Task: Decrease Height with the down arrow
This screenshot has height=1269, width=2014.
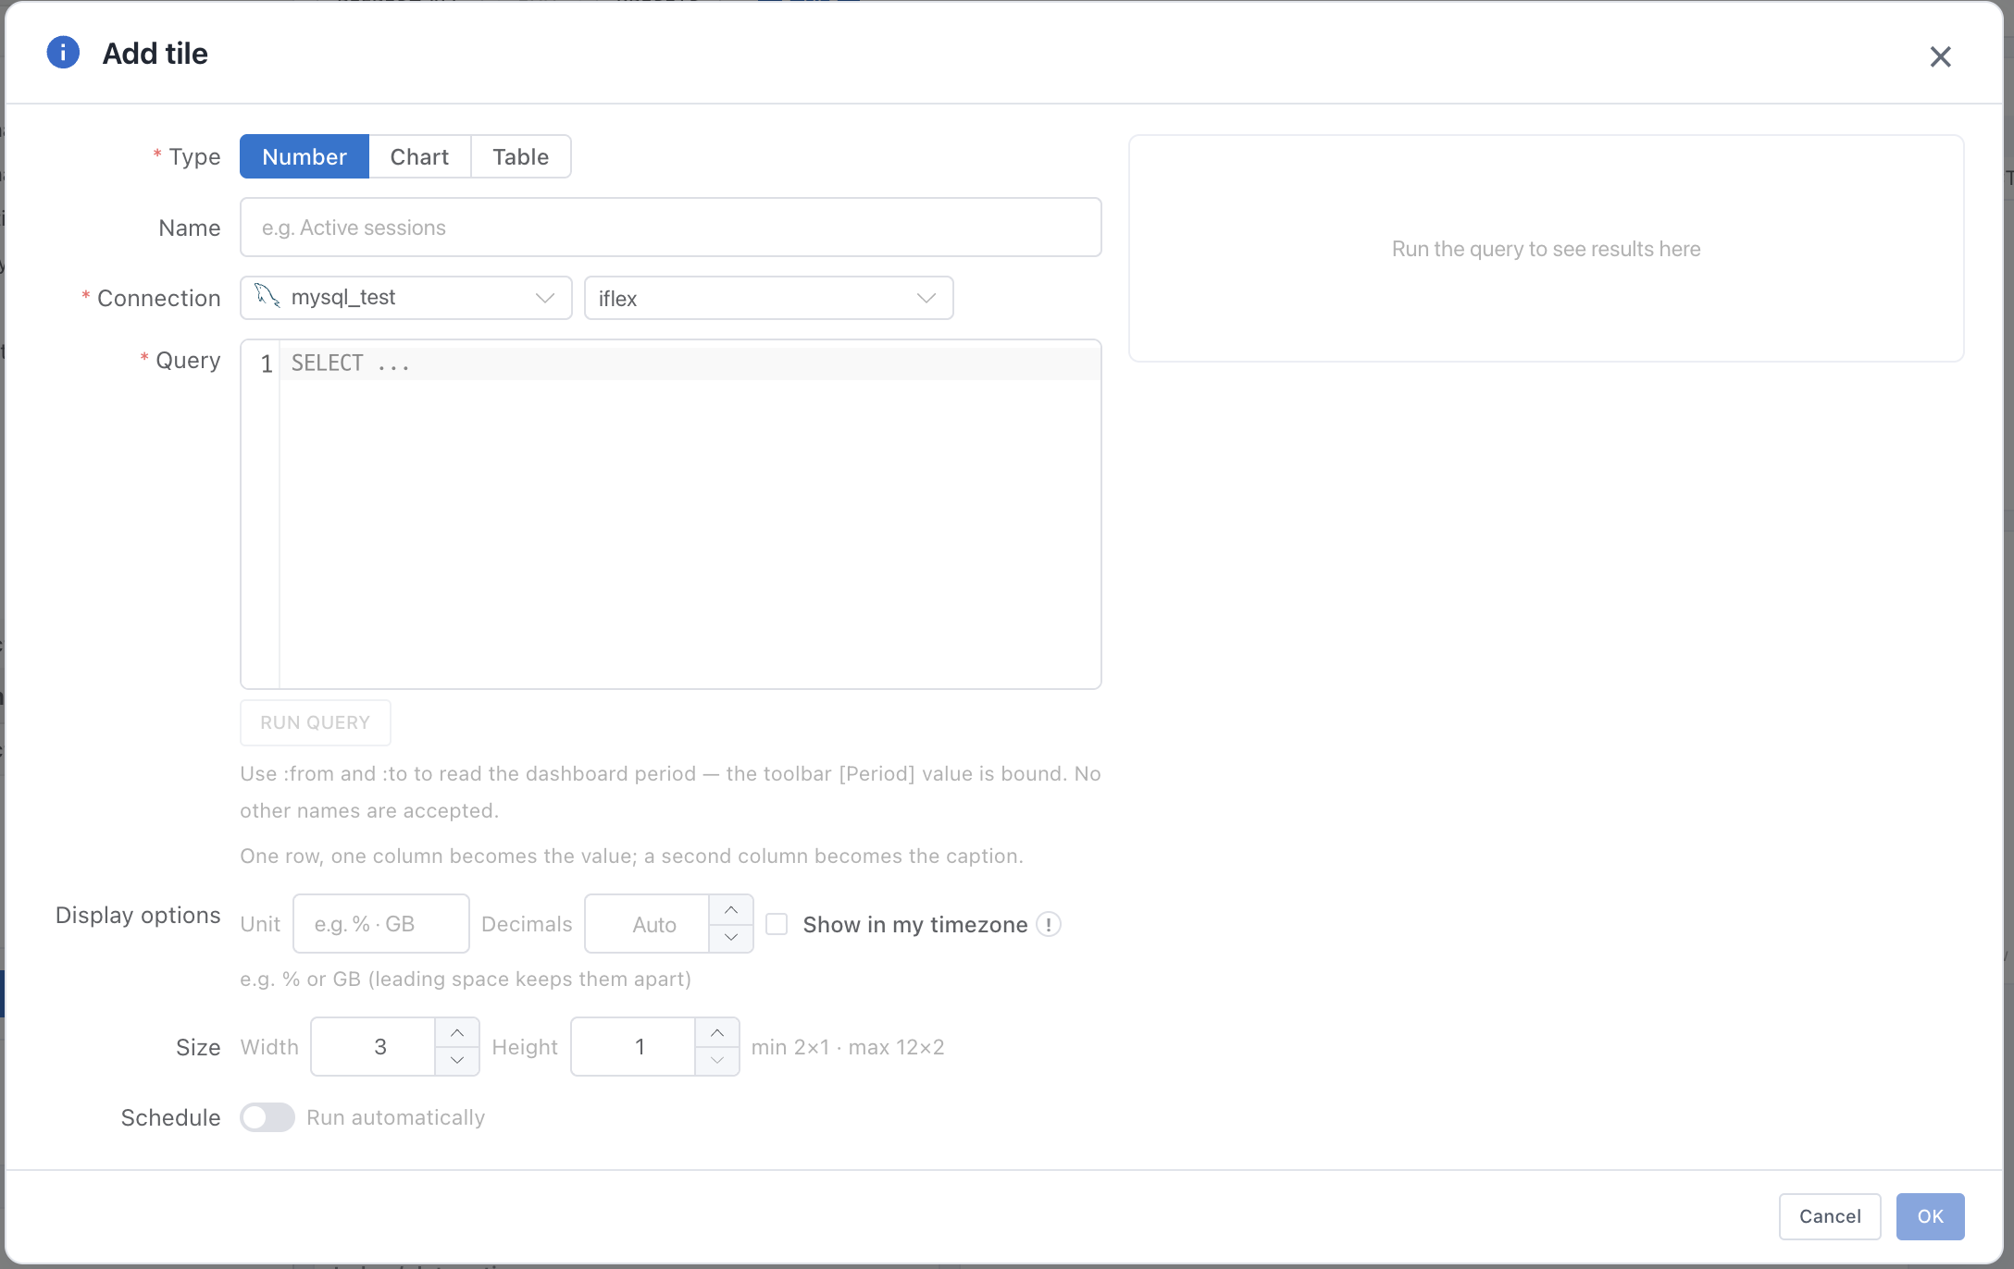Action: (717, 1060)
